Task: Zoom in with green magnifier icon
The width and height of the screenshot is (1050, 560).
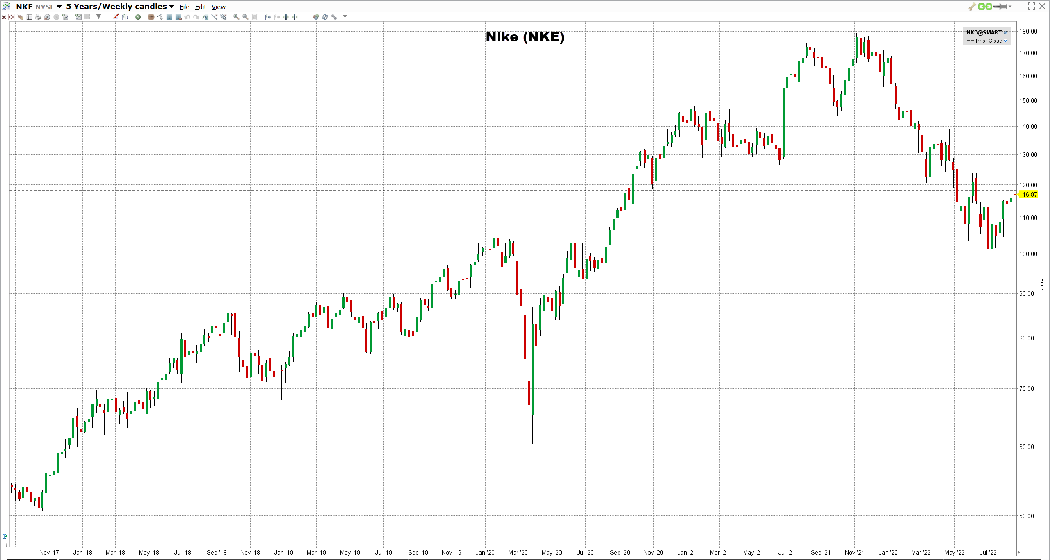Action: tap(236, 17)
